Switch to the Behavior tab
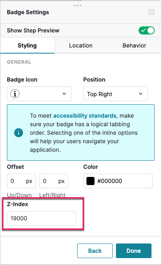Image resolution: width=162 pixels, height=265 pixels. [x=134, y=45]
